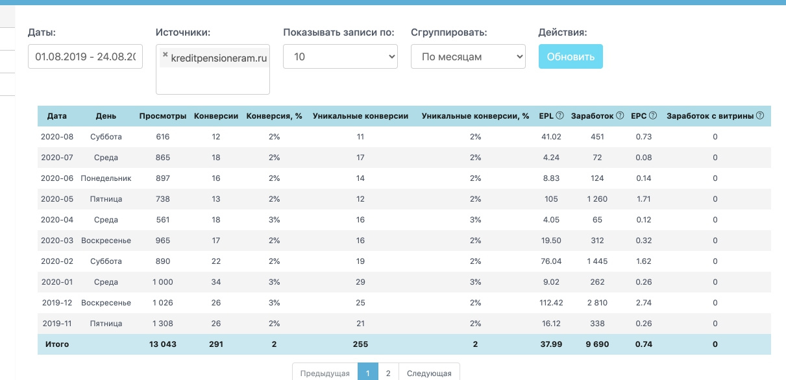
Task: Click conversions value 34 in the 2020-01 row
Action: coord(216,282)
